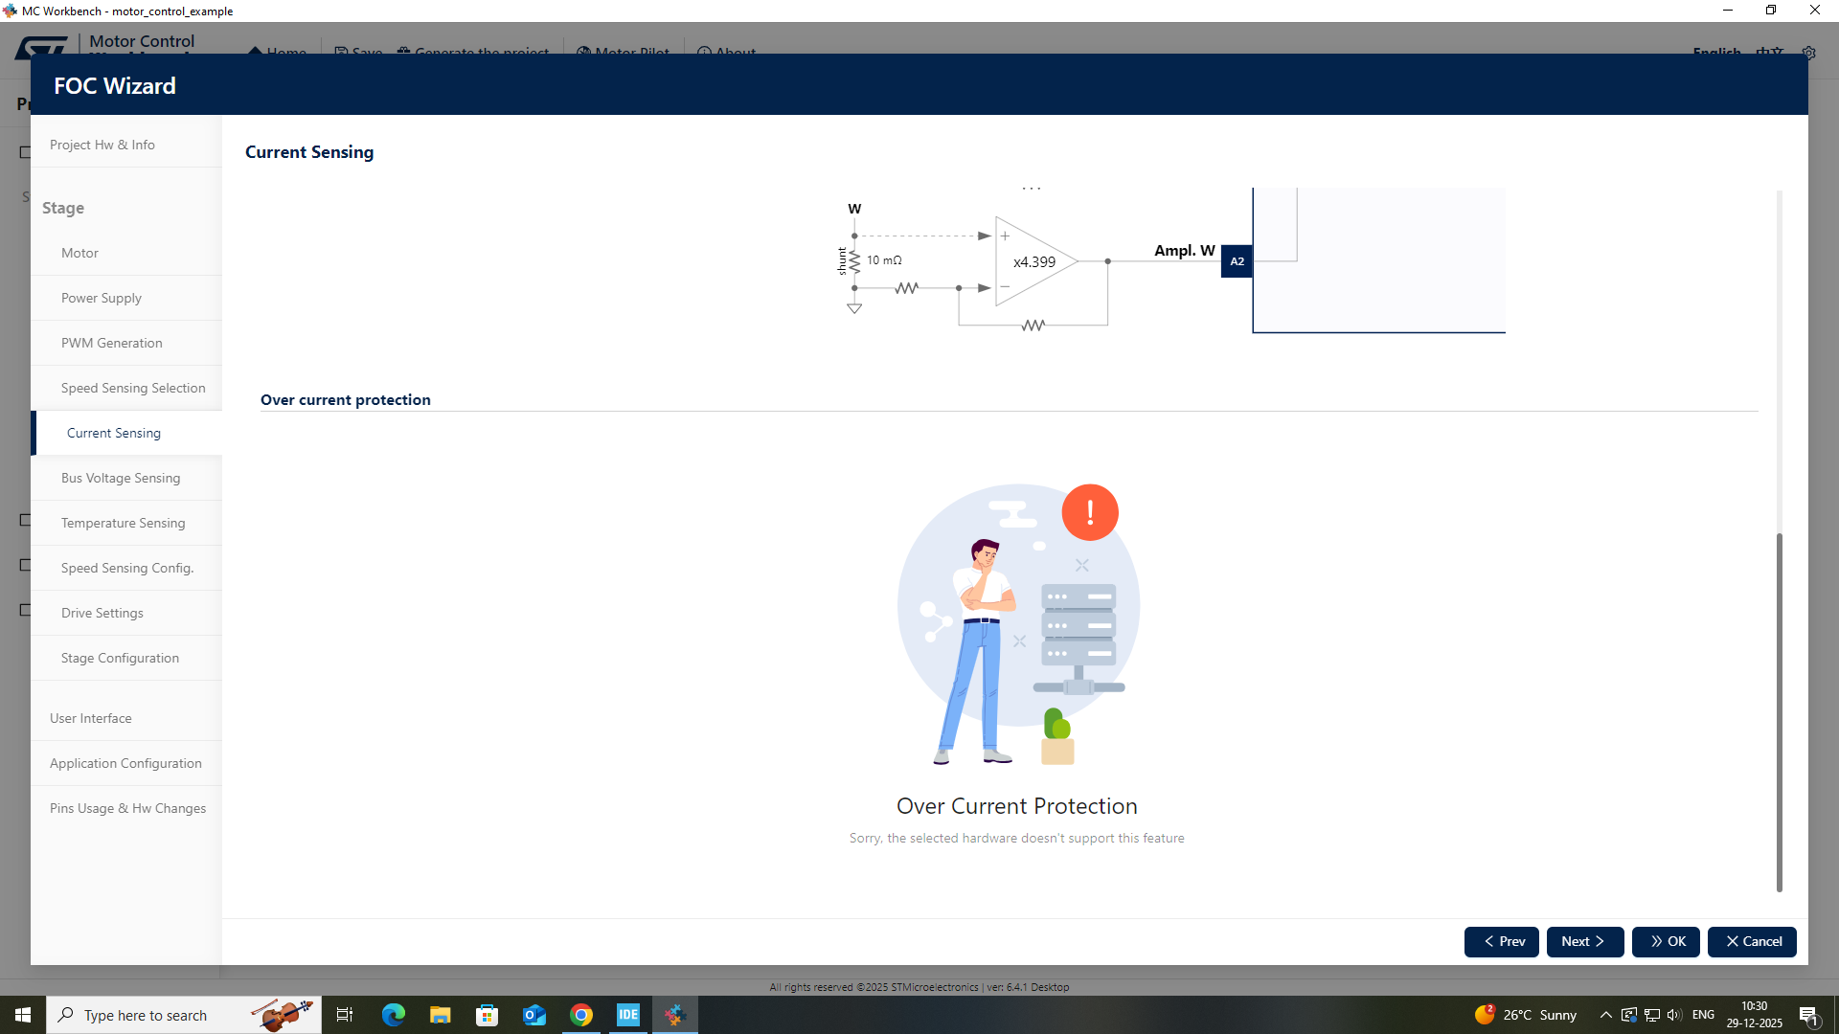Click the A2 pin label on diagram
Image resolution: width=1839 pixels, height=1034 pixels.
click(1237, 261)
